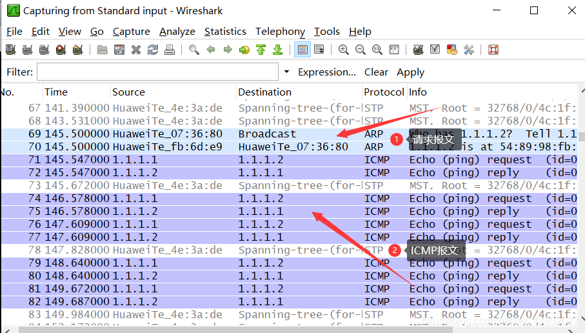The height and width of the screenshot is (333, 585).
Task: Toggle packet list colorize button
Action: tap(302, 50)
